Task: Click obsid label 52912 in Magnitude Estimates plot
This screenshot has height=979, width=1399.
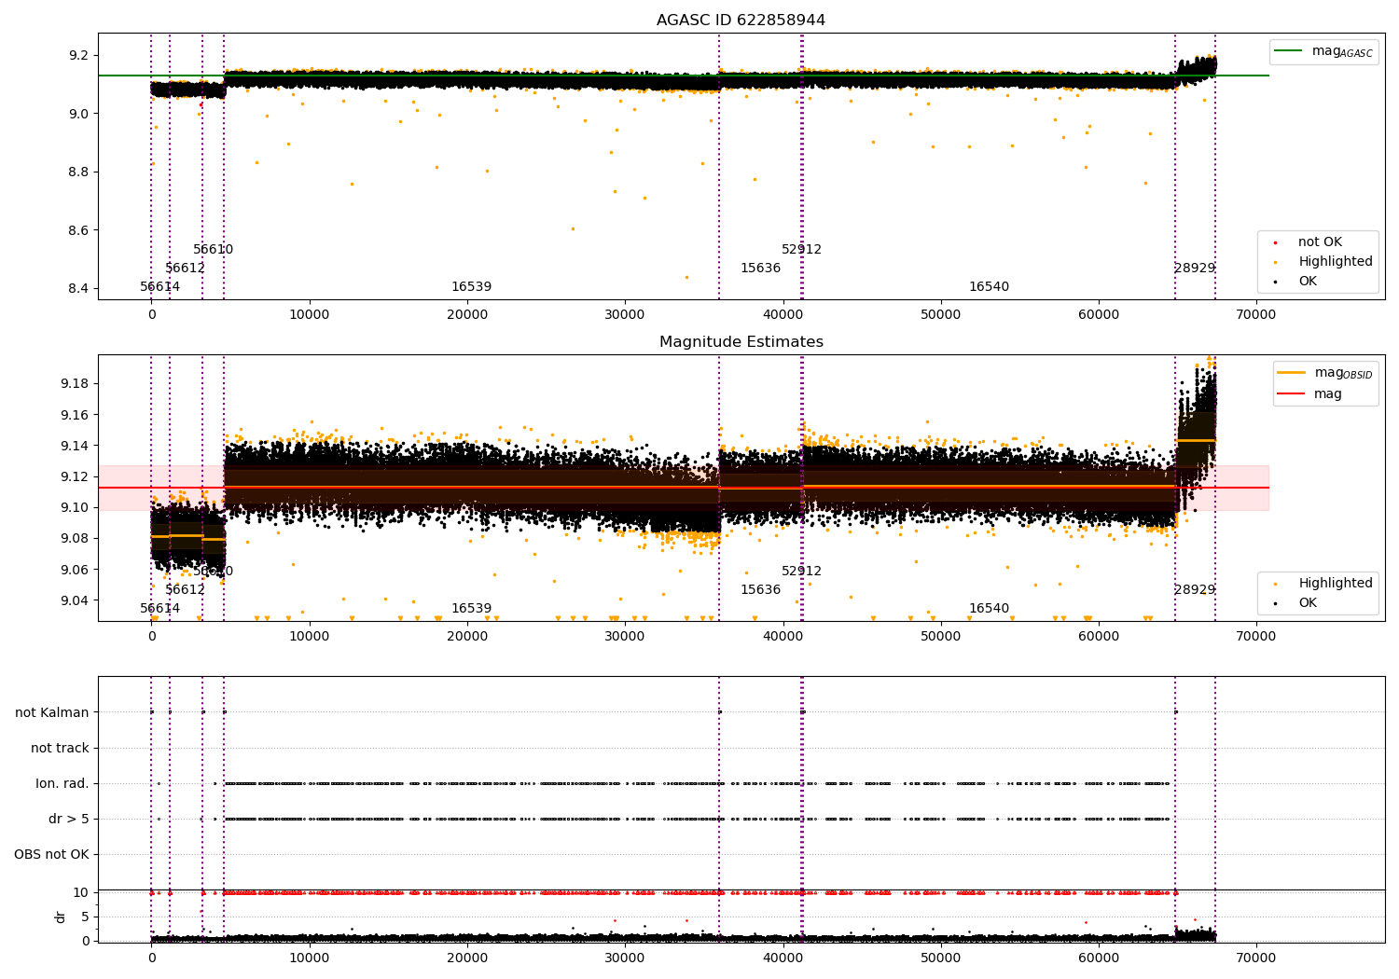Action: click(x=802, y=572)
